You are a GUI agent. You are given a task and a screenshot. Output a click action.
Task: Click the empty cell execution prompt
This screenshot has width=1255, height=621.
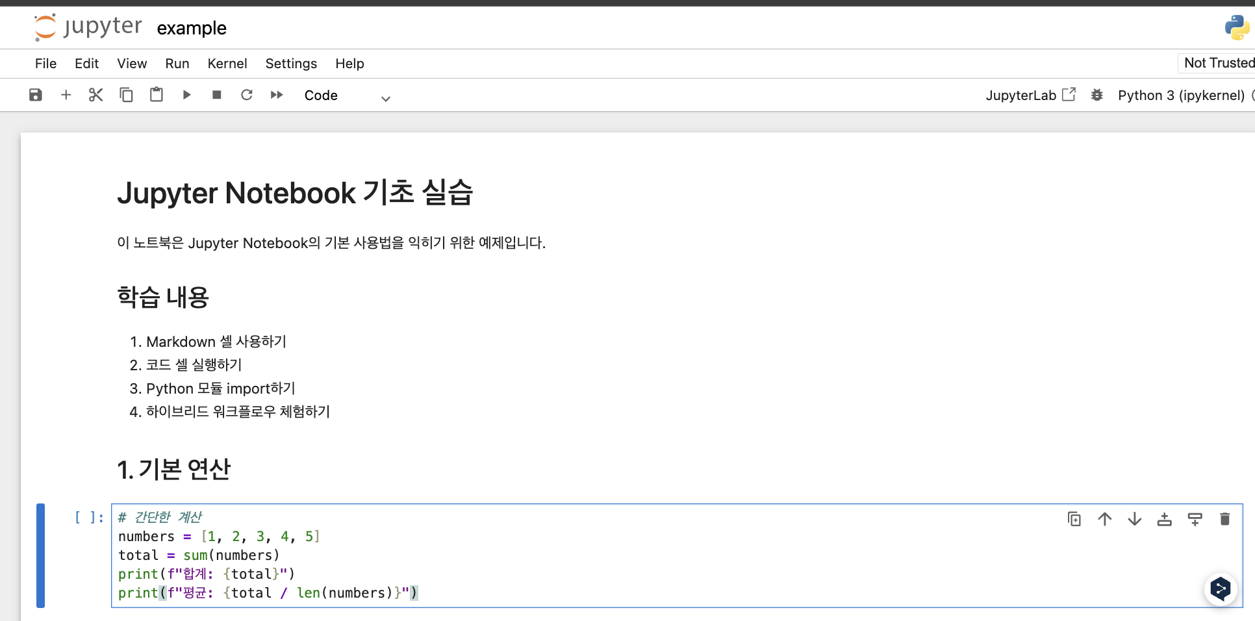pos(89,517)
